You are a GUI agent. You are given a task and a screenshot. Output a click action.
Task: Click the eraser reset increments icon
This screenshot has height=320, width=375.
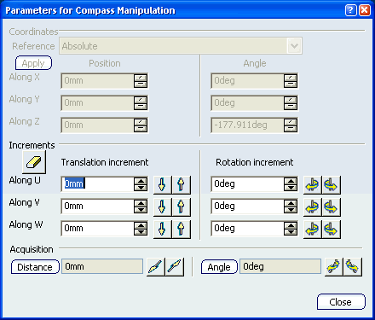(34, 162)
